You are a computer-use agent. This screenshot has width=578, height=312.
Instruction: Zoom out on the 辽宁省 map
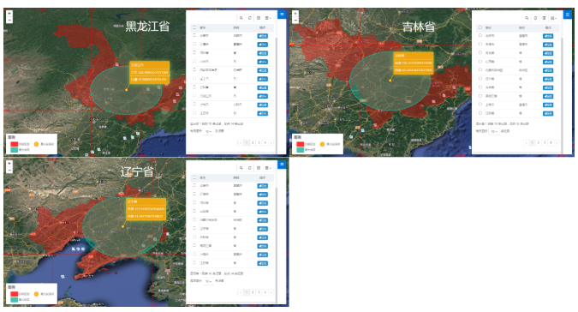coord(9,170)
